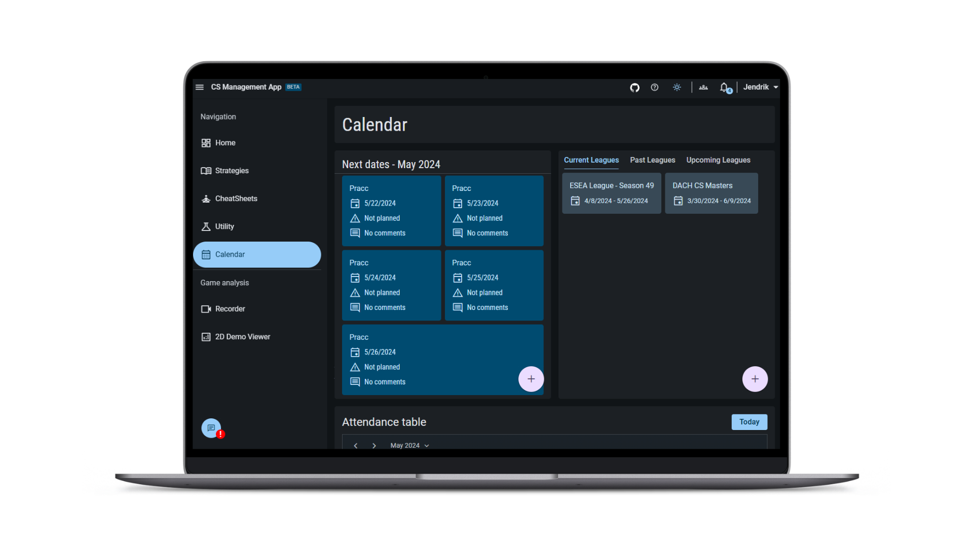Switch to Upcoming Leagues tab
Screen dimensions: 973x547
pyautogui.click(x=718, y=160)
